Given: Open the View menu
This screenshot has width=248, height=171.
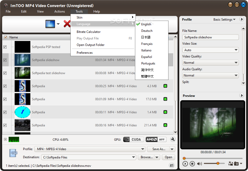Looking at the screenshot, I should pyautogui.click(x=40, y=11).
